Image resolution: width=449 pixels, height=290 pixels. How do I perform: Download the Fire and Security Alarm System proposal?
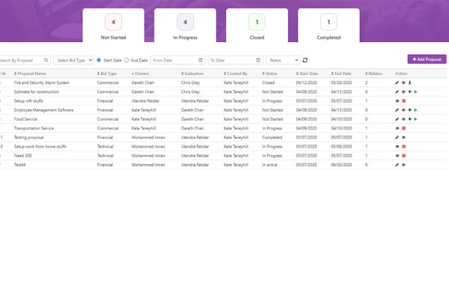pyautogui.click(x=410, y=82)
